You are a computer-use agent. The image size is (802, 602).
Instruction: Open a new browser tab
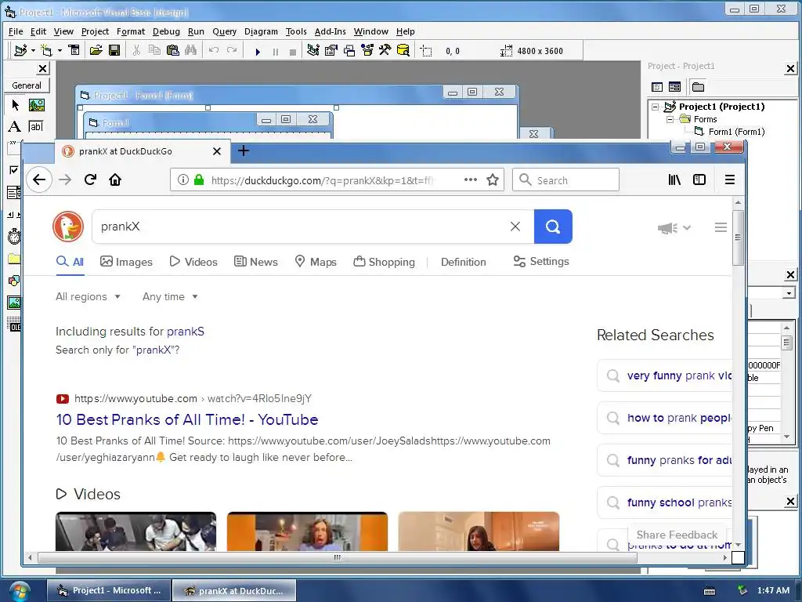pos(244,150)
